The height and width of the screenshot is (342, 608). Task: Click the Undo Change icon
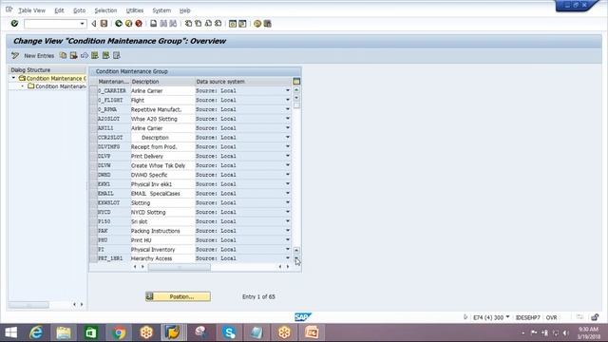point(85,55)
